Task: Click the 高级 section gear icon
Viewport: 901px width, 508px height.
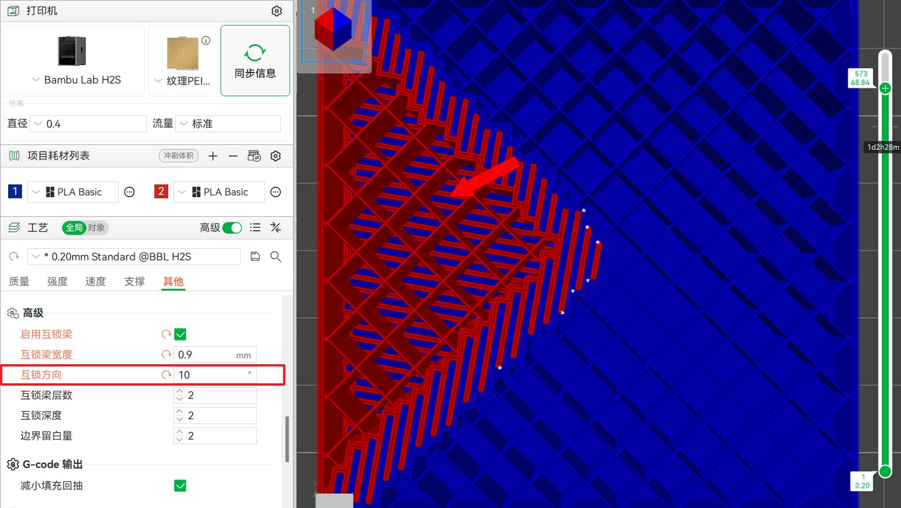Action: (x=13, y=313)
